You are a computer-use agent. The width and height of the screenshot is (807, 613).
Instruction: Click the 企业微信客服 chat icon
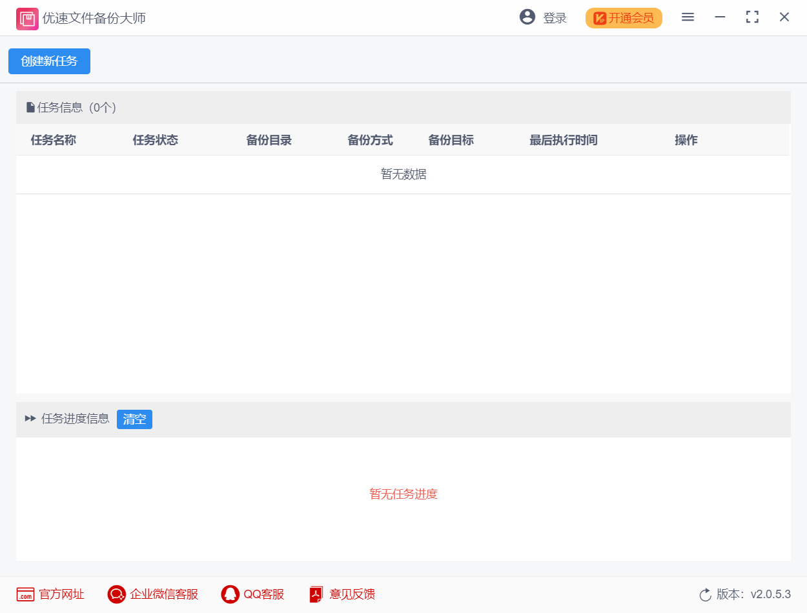pos(117,594)
